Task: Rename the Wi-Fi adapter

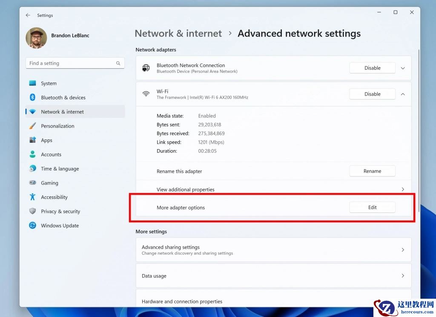Action: point(372,171)
